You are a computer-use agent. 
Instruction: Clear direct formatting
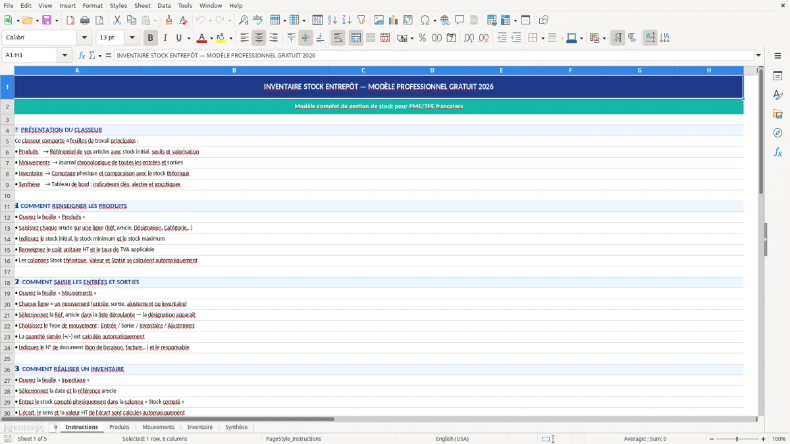pos(183,20)
